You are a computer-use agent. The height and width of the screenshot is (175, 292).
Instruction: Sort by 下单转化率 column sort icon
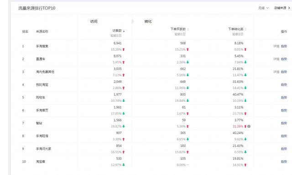pos(245,30)
